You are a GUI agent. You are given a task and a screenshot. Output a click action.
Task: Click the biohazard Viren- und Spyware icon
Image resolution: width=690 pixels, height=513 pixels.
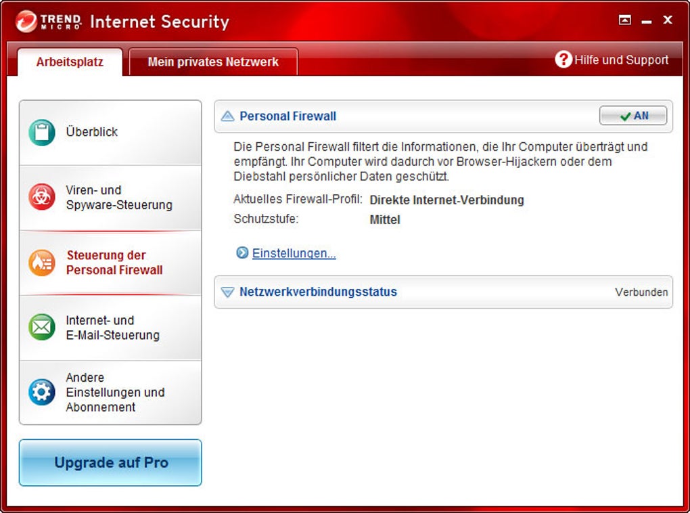pos(42,197)
